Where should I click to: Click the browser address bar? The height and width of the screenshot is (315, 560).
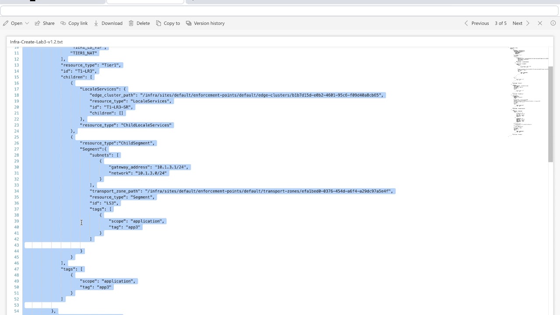pyautogui.click(x=280, y=11)
